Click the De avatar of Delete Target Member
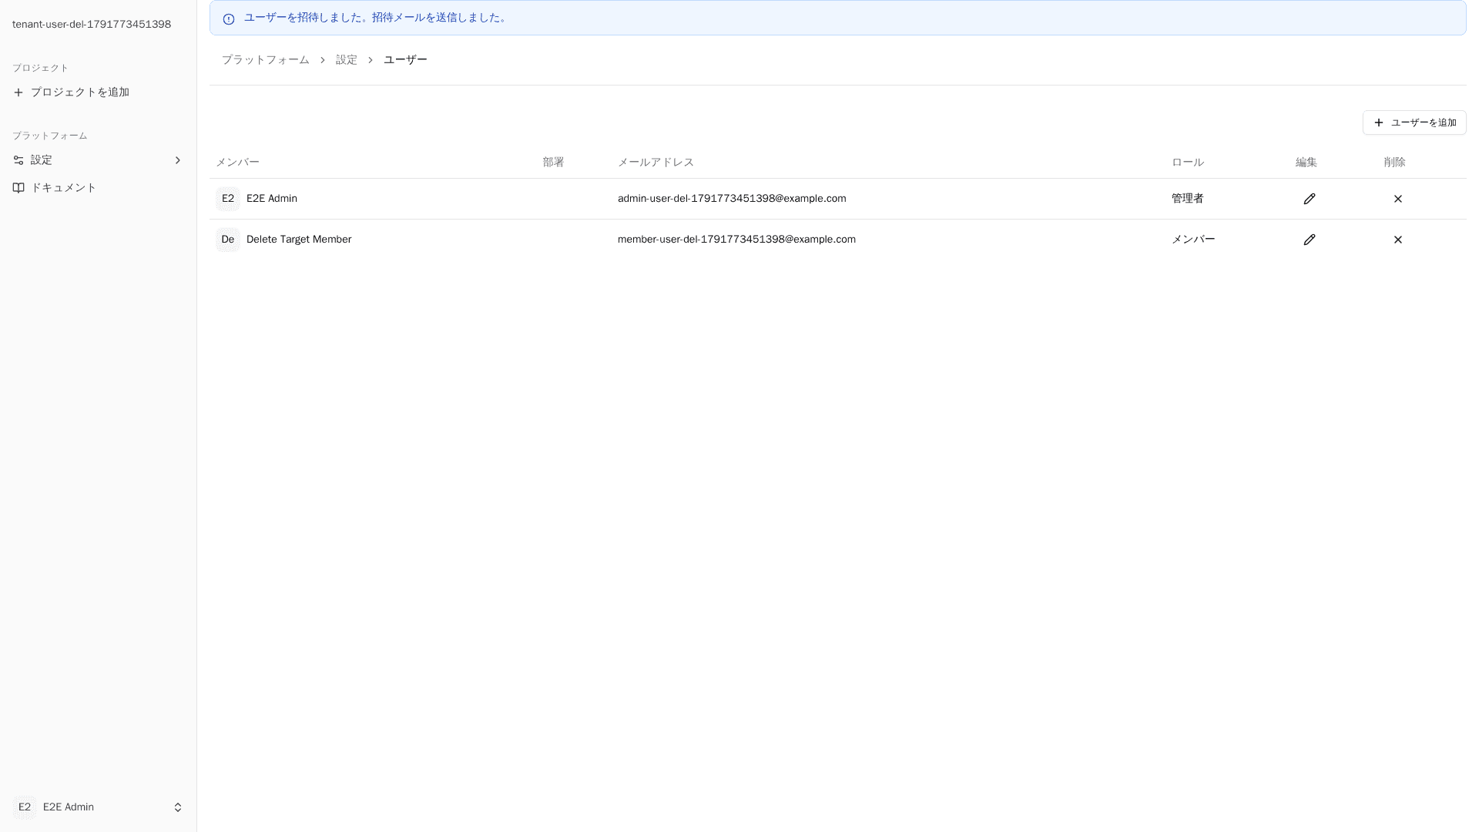This screenshot has height=832, width=1479. [x=228, y=240]
